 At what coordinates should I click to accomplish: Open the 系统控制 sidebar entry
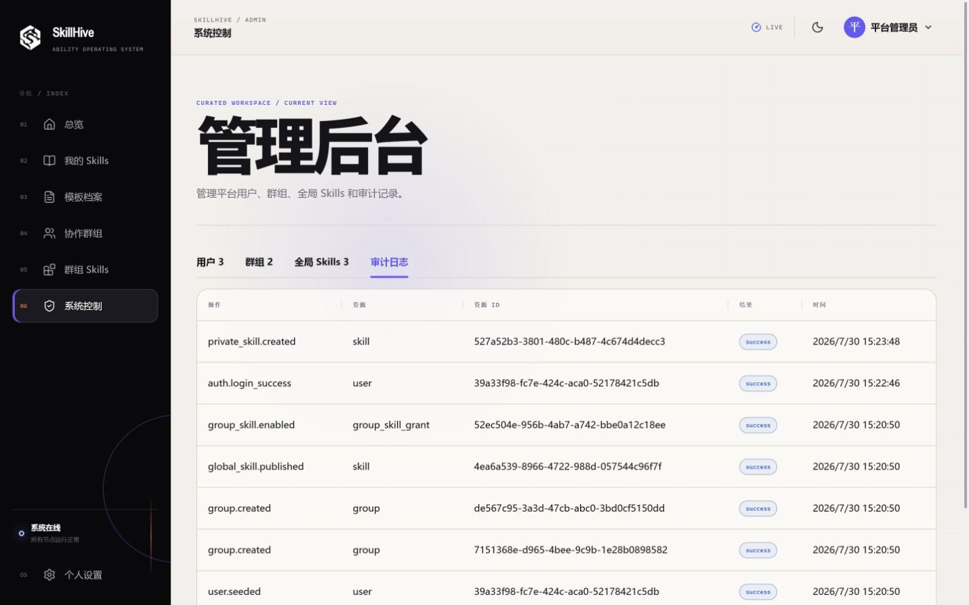pyautogui.click(x=85, y=306)
